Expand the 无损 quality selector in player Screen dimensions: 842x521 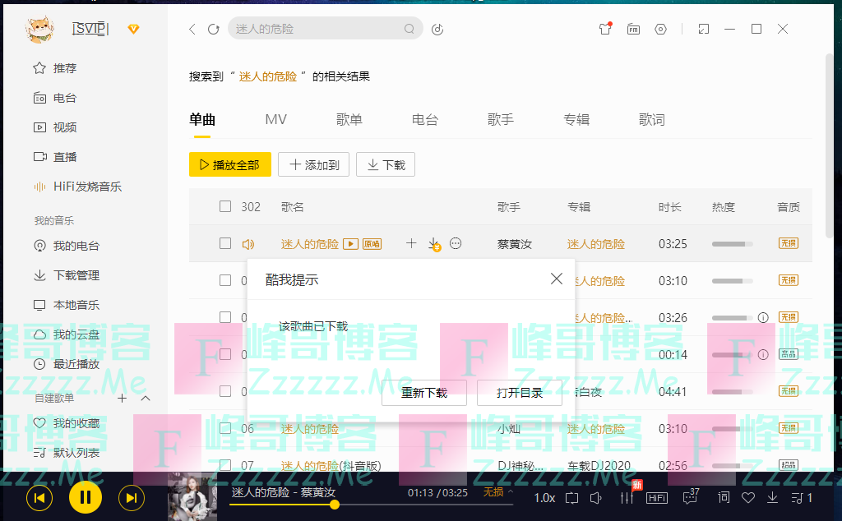pyautogui.click(x=498, y=492)
